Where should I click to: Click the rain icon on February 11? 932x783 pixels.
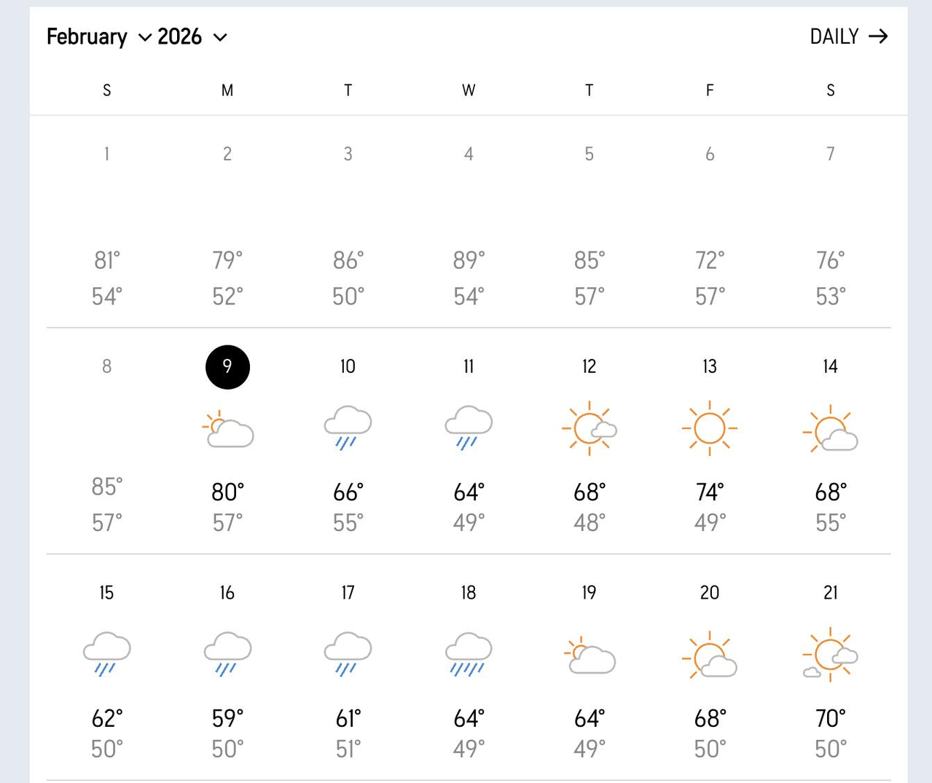[469, 428]
